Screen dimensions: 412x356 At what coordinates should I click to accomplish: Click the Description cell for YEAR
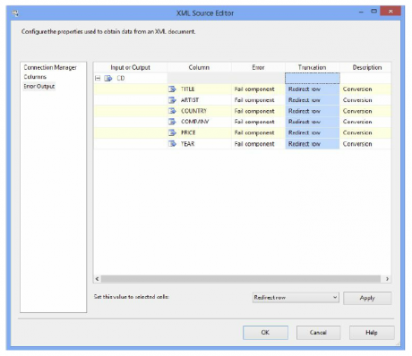(365, 144)
